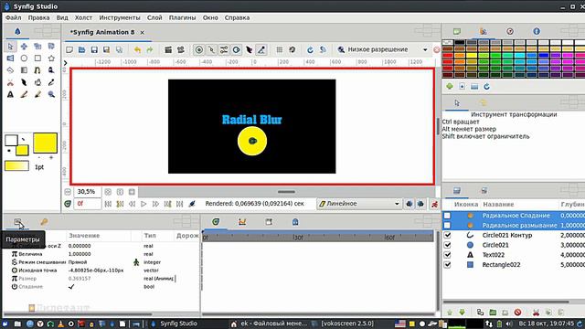Seek to beginning of animation

(x=108, y=204)
